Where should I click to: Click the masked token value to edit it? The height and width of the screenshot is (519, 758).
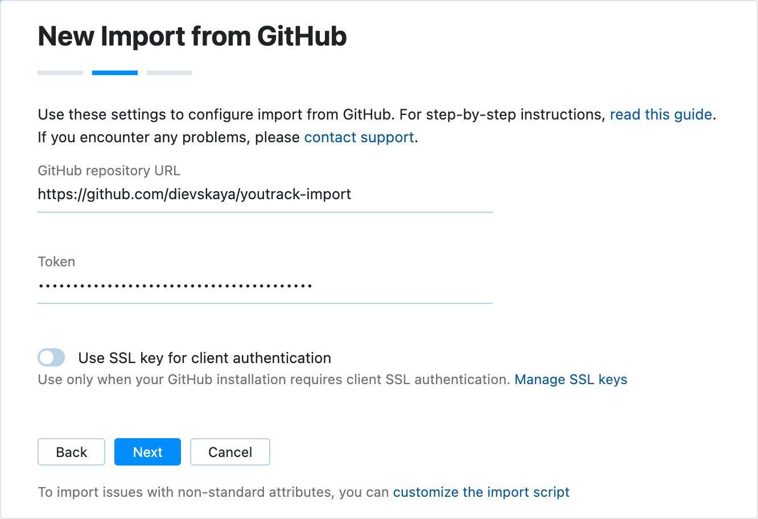pyautogui.click(x=175, y=285)
